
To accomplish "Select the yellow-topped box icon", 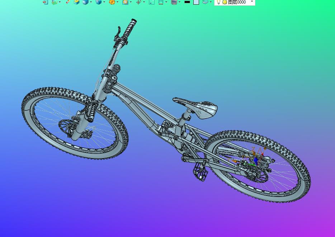I will coord(76,2).
